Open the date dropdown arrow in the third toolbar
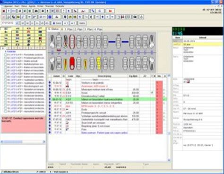Viewport: 224px width, 174px height. coord(17,23)
